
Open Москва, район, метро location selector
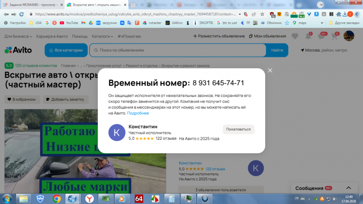click(x=324, y=50)
